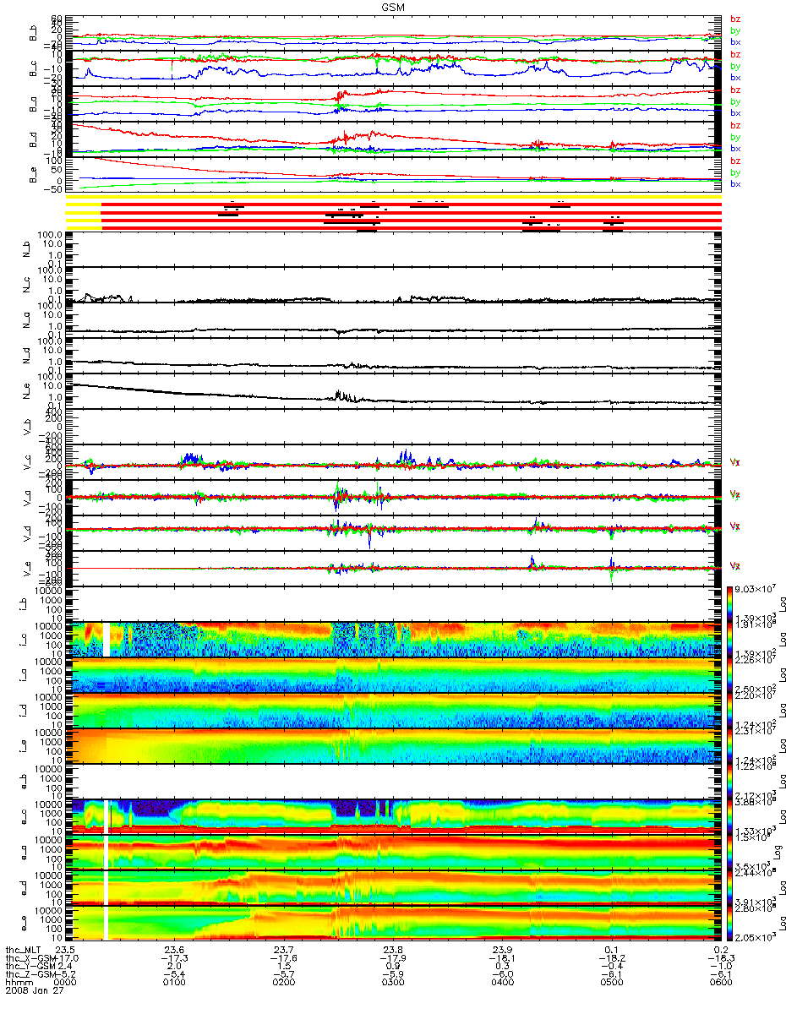Select the B_b axis label
Screen dimensions: 786x1014
32,34
